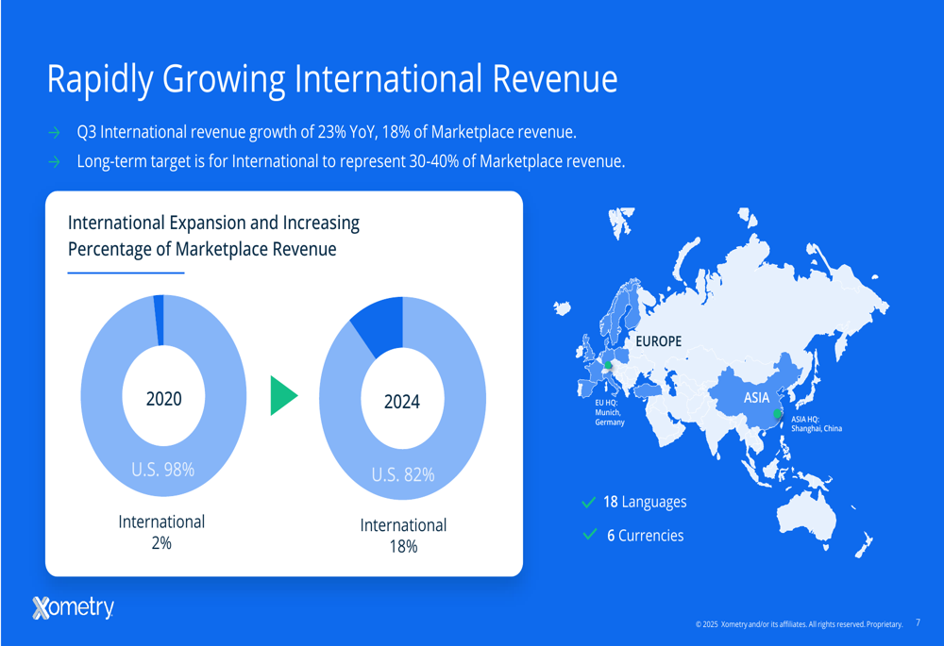Click the slide title Rapidly Growing International Revenue

[332, 79]
